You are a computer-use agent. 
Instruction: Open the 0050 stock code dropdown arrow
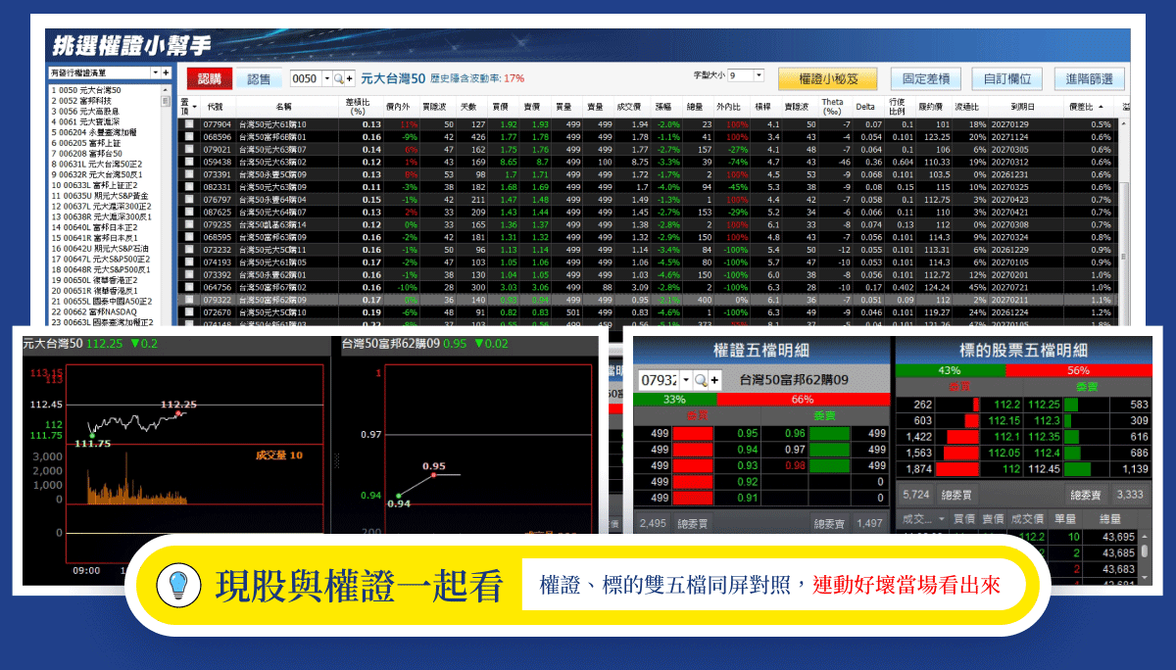(326, 78)
